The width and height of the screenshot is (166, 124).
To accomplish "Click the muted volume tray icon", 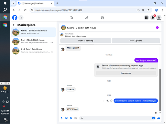I will pyautogui.click(x=3, y=106).
